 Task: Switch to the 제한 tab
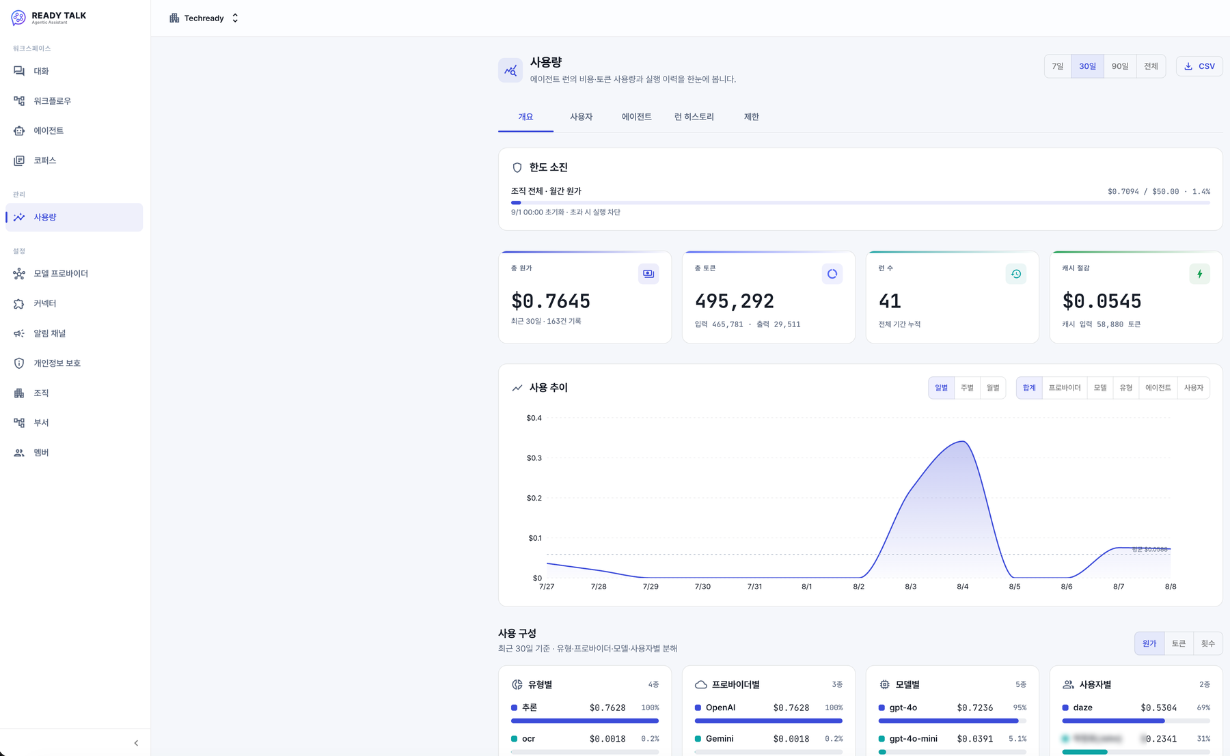752,117
